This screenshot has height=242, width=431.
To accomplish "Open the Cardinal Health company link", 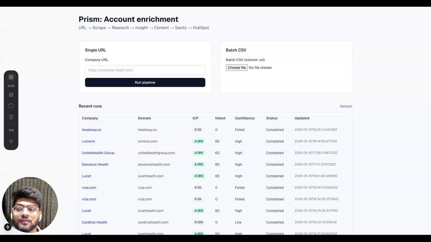I will click(x=94, y=222).
